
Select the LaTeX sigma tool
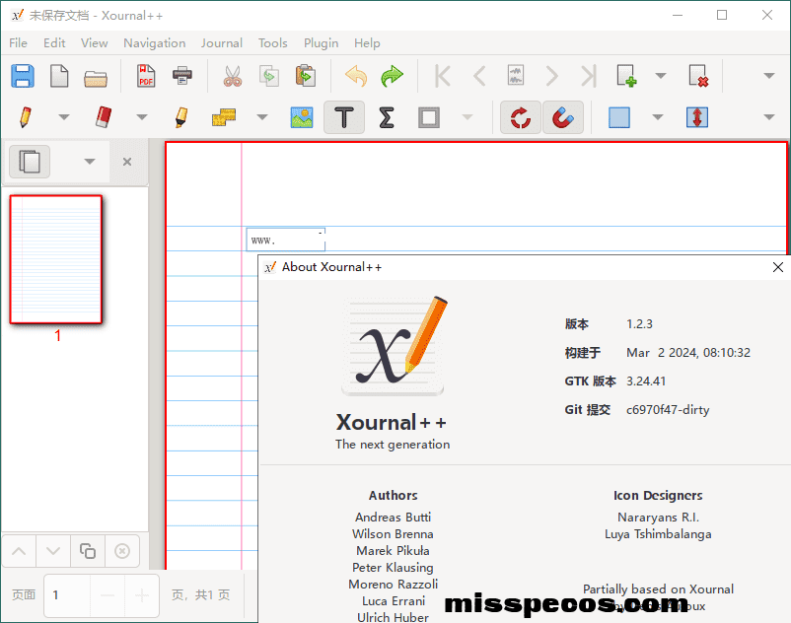(387, 117)
